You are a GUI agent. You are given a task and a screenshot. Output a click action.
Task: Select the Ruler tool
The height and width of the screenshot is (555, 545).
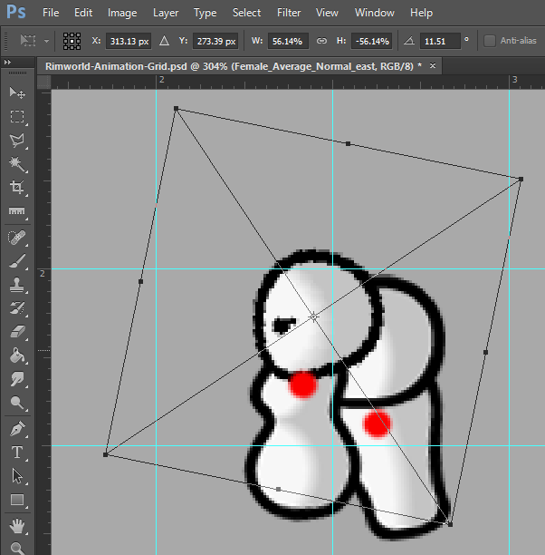point(17,211)
